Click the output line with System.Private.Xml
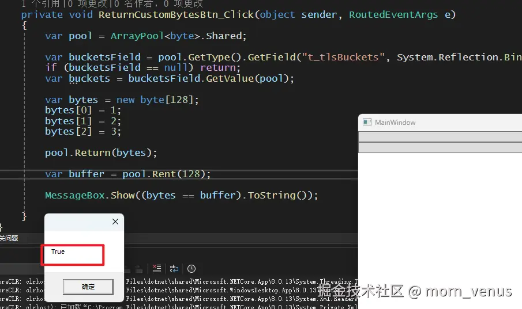 [x=179, y=306]
